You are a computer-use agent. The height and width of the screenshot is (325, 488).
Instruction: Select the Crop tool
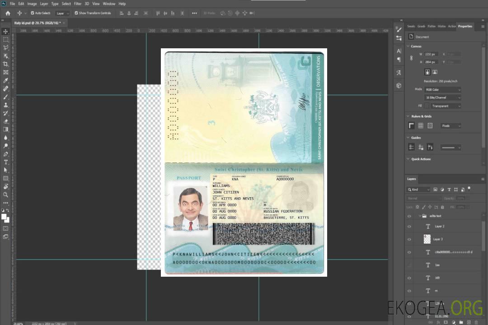tap(5, 64)
